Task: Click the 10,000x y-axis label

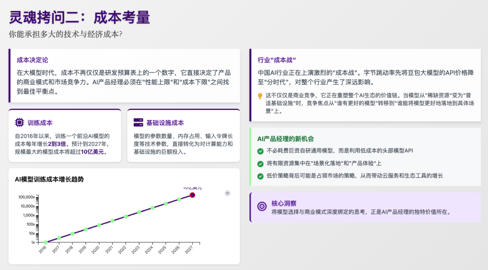Action: tap(28, 206)
